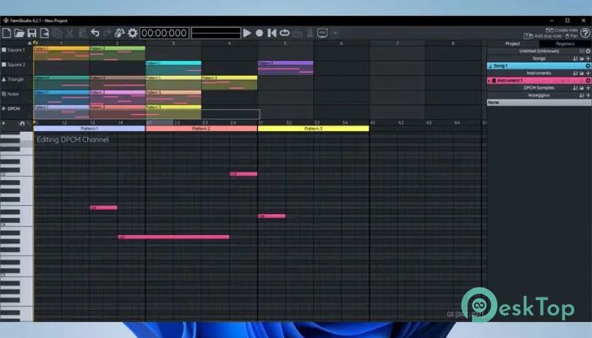Sort songs using the Songs sort icon
The width and height of the screenshot is (592, 338).
[575, 58]
